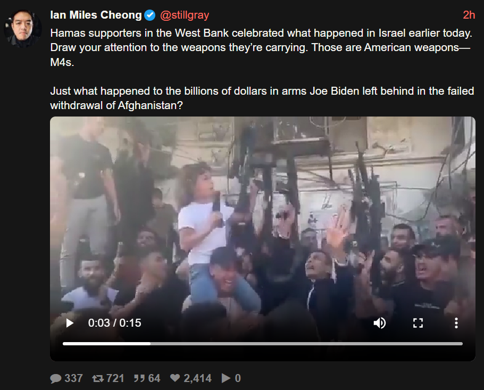Click the replies speech bubble icon
Screen dimensions: 484x390
pyautogui.click(x=56, y=378)
